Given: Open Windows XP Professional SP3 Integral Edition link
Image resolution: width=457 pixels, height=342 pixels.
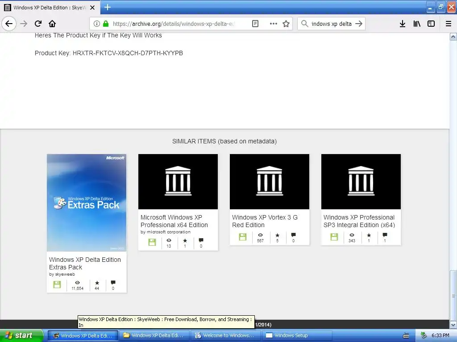Looking at the screenshot, I should [359, 221].
